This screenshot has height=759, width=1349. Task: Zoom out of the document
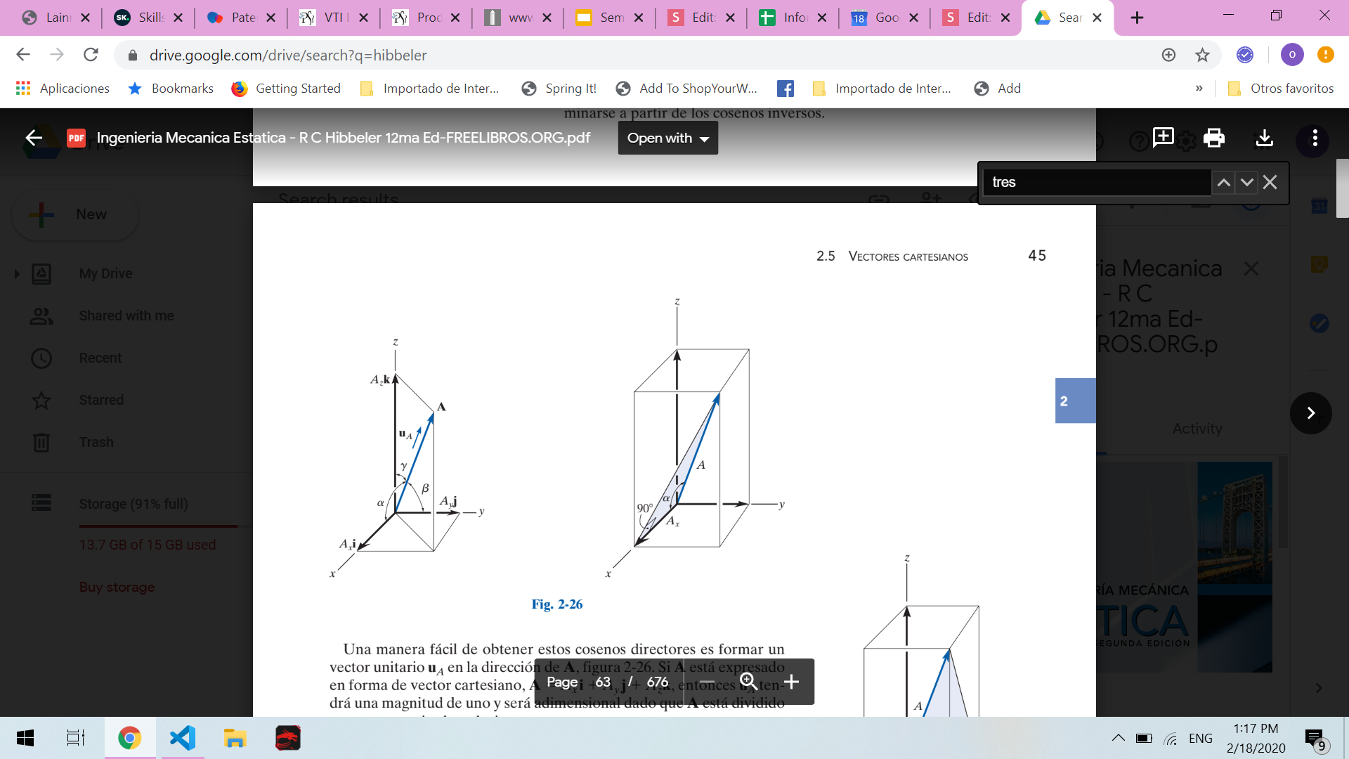point(707,682)
